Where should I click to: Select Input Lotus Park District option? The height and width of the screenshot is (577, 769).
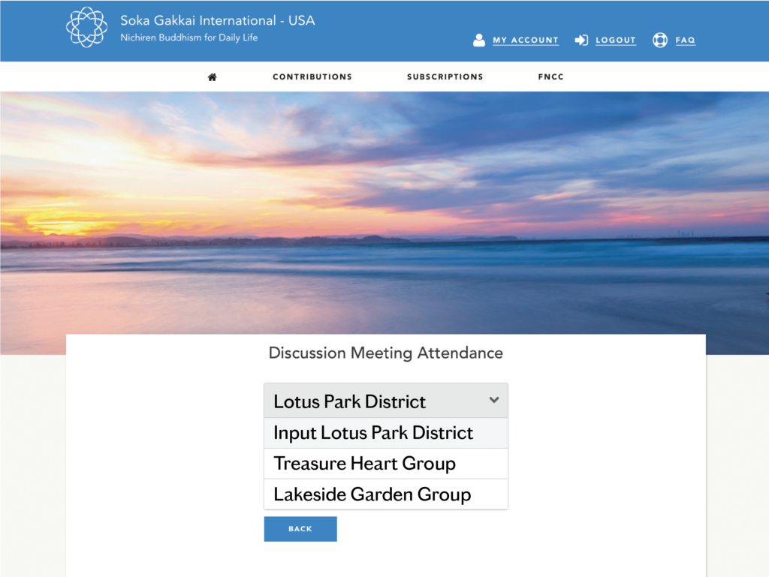373,433
